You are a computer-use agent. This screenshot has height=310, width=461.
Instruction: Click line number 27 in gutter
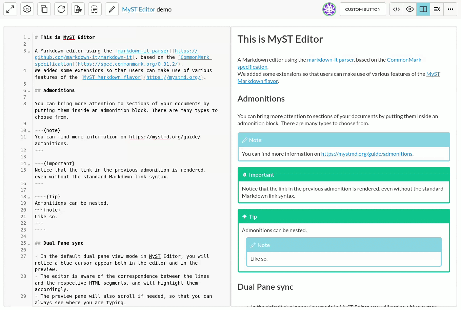click(x=23, y=256)
